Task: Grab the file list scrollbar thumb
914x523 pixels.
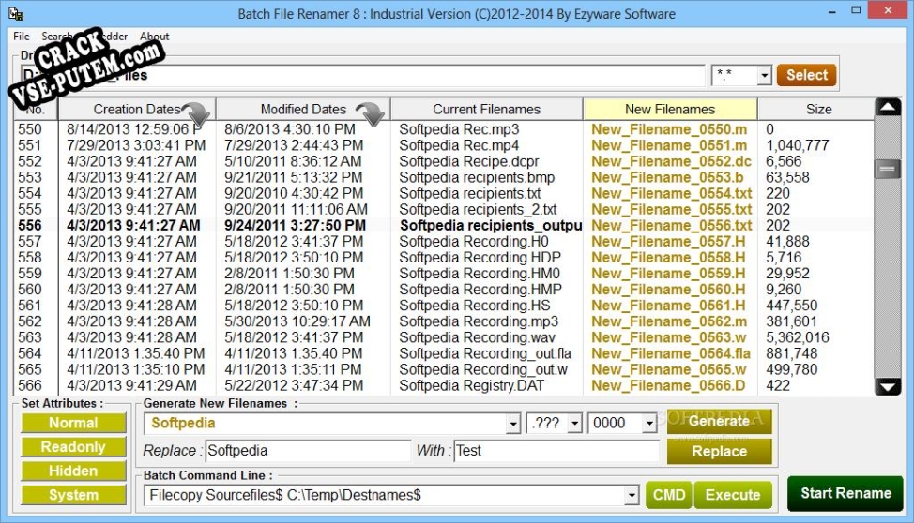Action: pos(888,169)
